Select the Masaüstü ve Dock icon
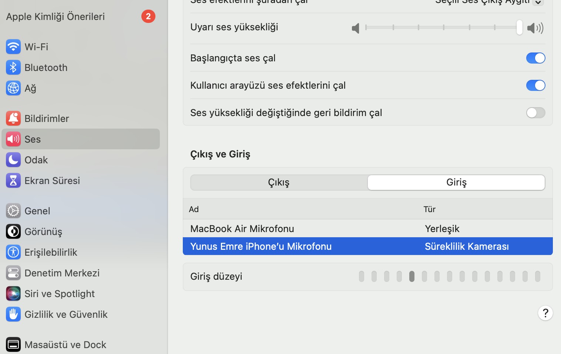 click(13, 344)
